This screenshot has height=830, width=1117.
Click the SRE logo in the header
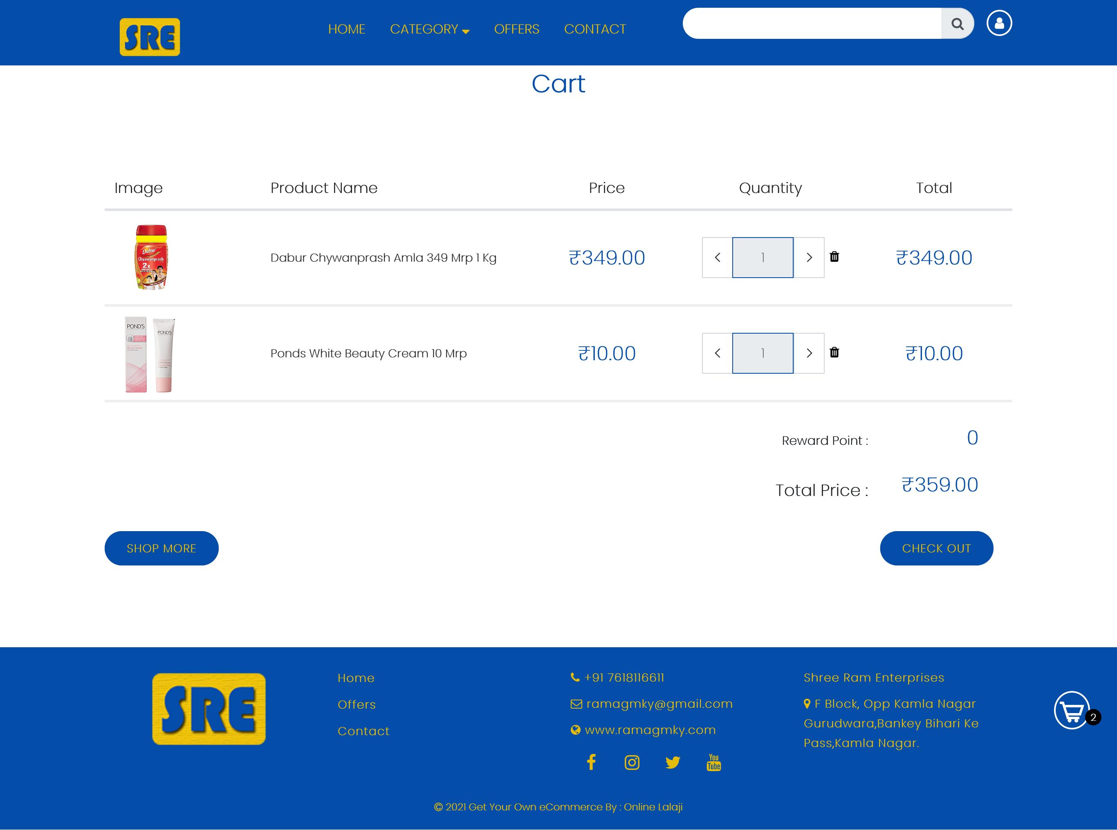click(150, 37)
